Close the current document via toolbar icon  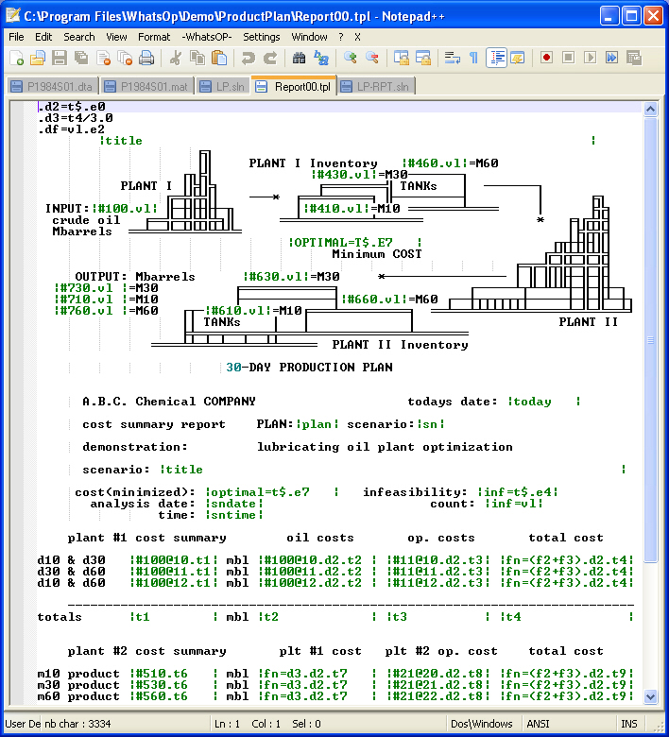pyautogui.click(x=103, y=59)
